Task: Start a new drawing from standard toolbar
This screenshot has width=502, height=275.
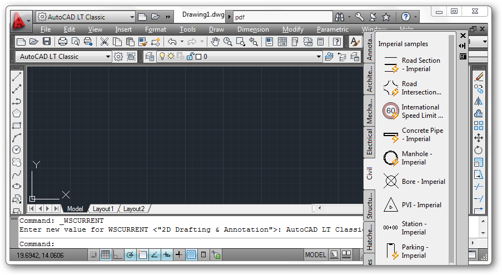Action: pos(21,42)
